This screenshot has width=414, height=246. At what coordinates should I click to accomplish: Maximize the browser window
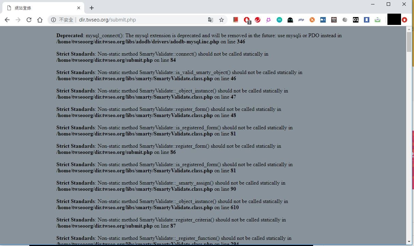point(388,4)
